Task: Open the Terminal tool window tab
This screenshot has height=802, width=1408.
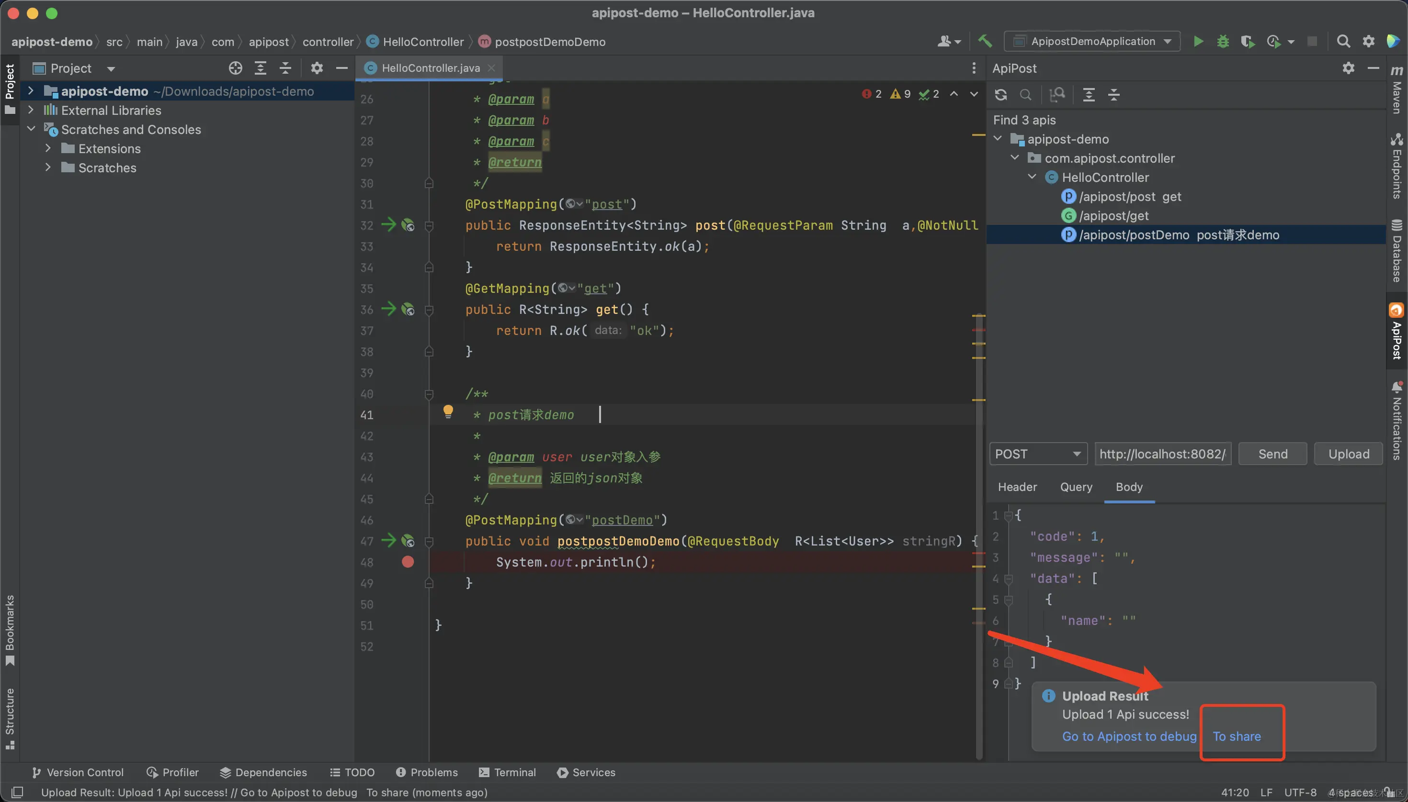Action: pos(507,772)
